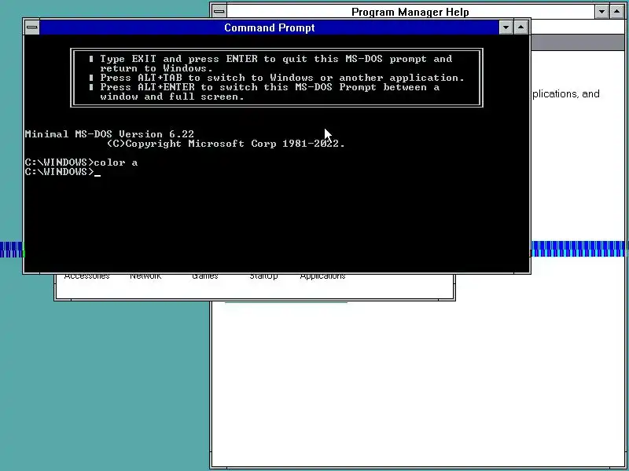The width and height of the screenshot is (629, 471).
Task: Select the StartUp program group label
Action: coord(263,276)
